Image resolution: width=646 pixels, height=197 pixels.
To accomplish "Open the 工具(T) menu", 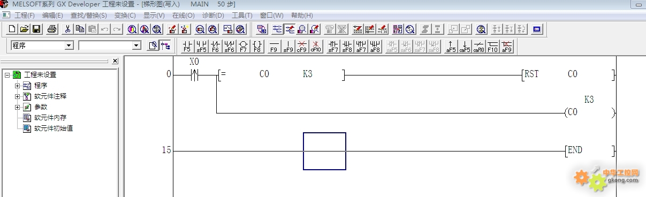I will [242, 16].
